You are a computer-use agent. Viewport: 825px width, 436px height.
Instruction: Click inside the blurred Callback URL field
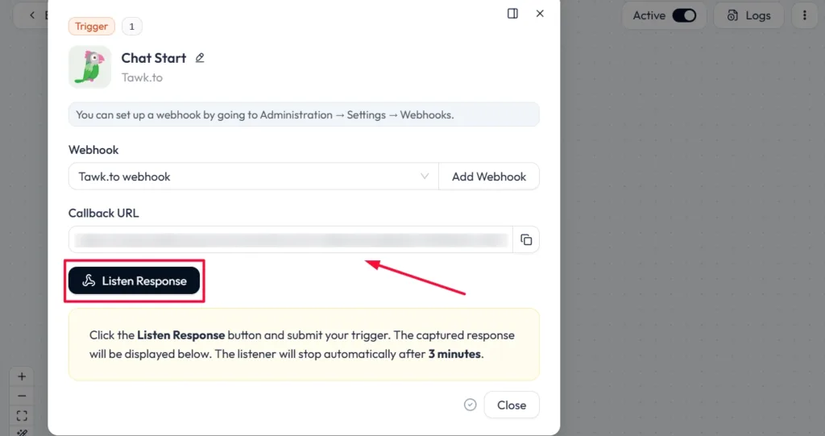coord(291,239)
